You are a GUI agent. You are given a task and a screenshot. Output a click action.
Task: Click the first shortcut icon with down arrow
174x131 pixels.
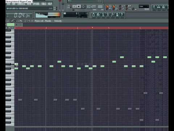(x=94, y=15)
